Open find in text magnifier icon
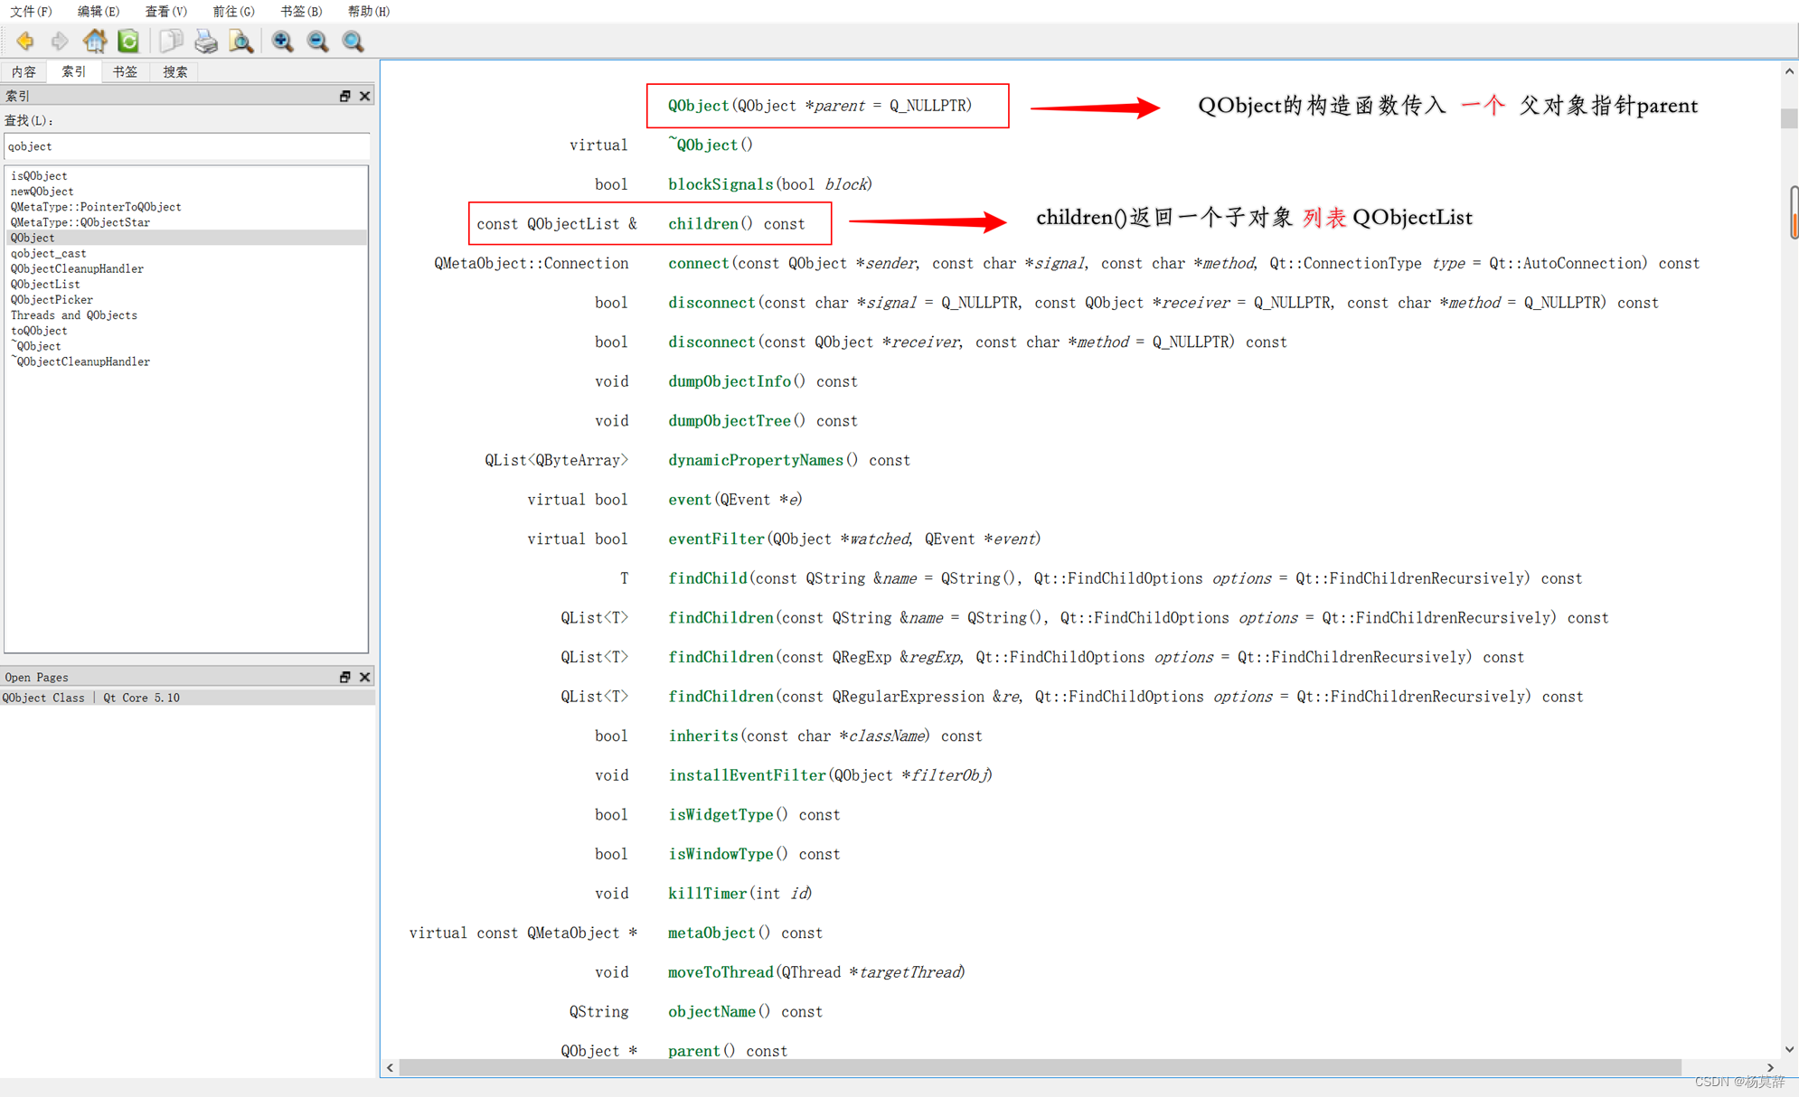 240,41
